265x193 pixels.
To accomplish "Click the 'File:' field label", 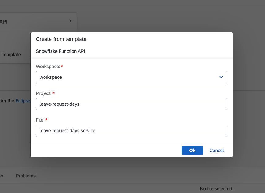I will pyautogui.click(x=40, y=120).
